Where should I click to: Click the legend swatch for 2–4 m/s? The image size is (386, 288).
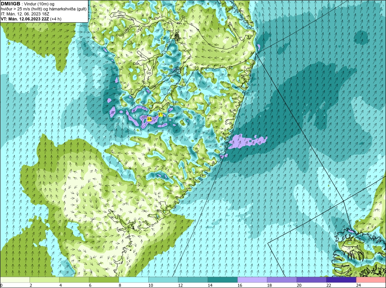click(x=44, y=280)
